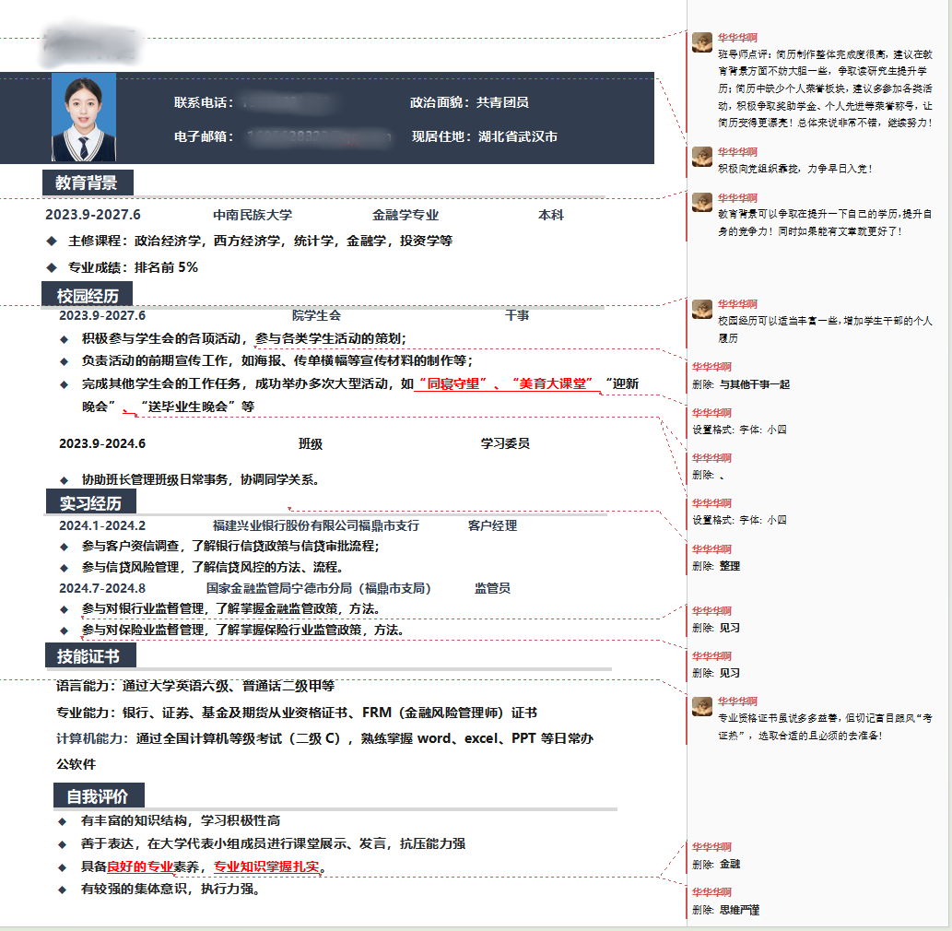The image size is (952, 931).
Task: Select the 技能证书 section heading
Action: pos(89,656)
